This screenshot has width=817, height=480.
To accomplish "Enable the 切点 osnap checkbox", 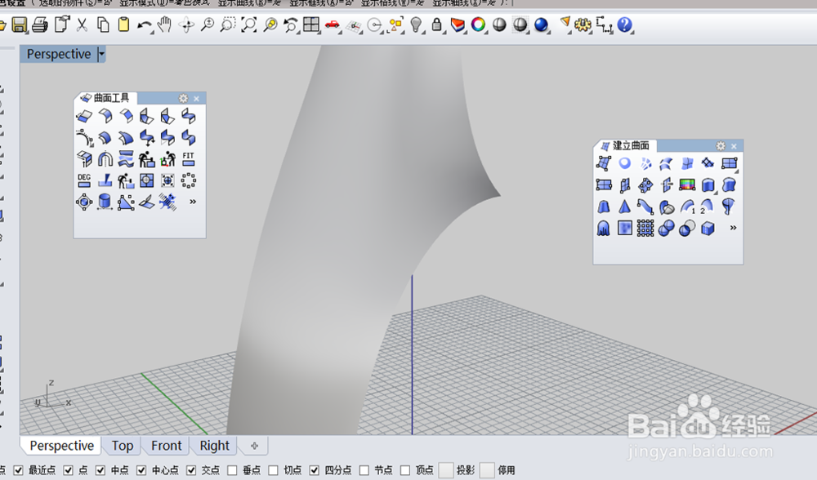I will coord(273,470).
